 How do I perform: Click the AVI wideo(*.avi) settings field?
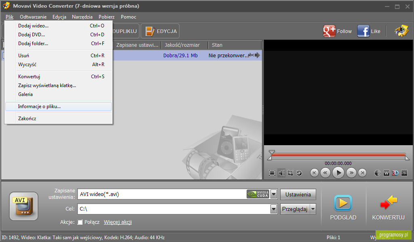163,194
